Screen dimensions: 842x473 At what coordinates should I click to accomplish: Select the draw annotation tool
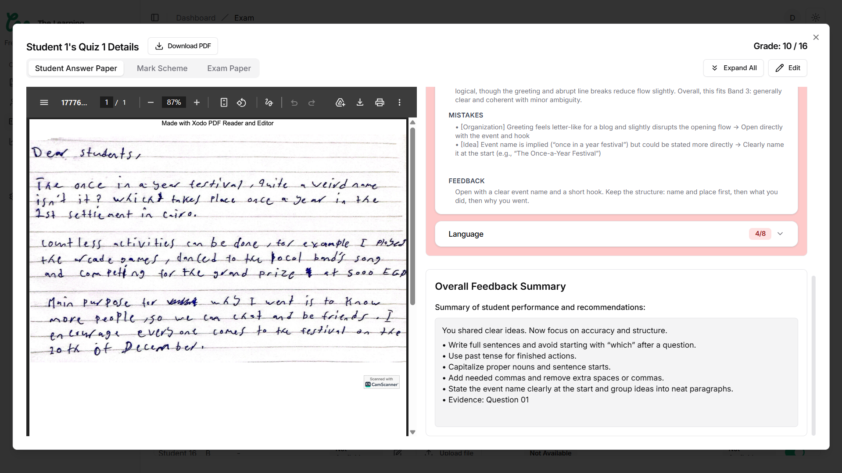[x=269, y=103]
